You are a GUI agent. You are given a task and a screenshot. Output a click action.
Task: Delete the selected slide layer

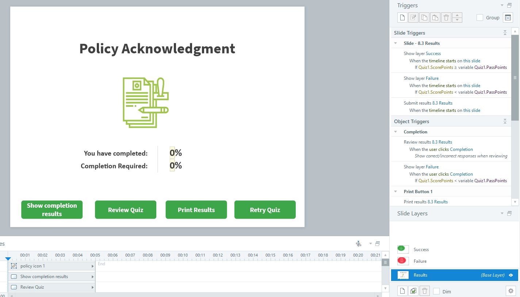click(424, 291)
